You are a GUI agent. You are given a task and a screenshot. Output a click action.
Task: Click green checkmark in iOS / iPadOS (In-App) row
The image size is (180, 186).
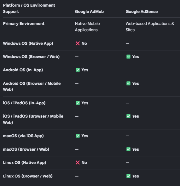coord(78,103)
